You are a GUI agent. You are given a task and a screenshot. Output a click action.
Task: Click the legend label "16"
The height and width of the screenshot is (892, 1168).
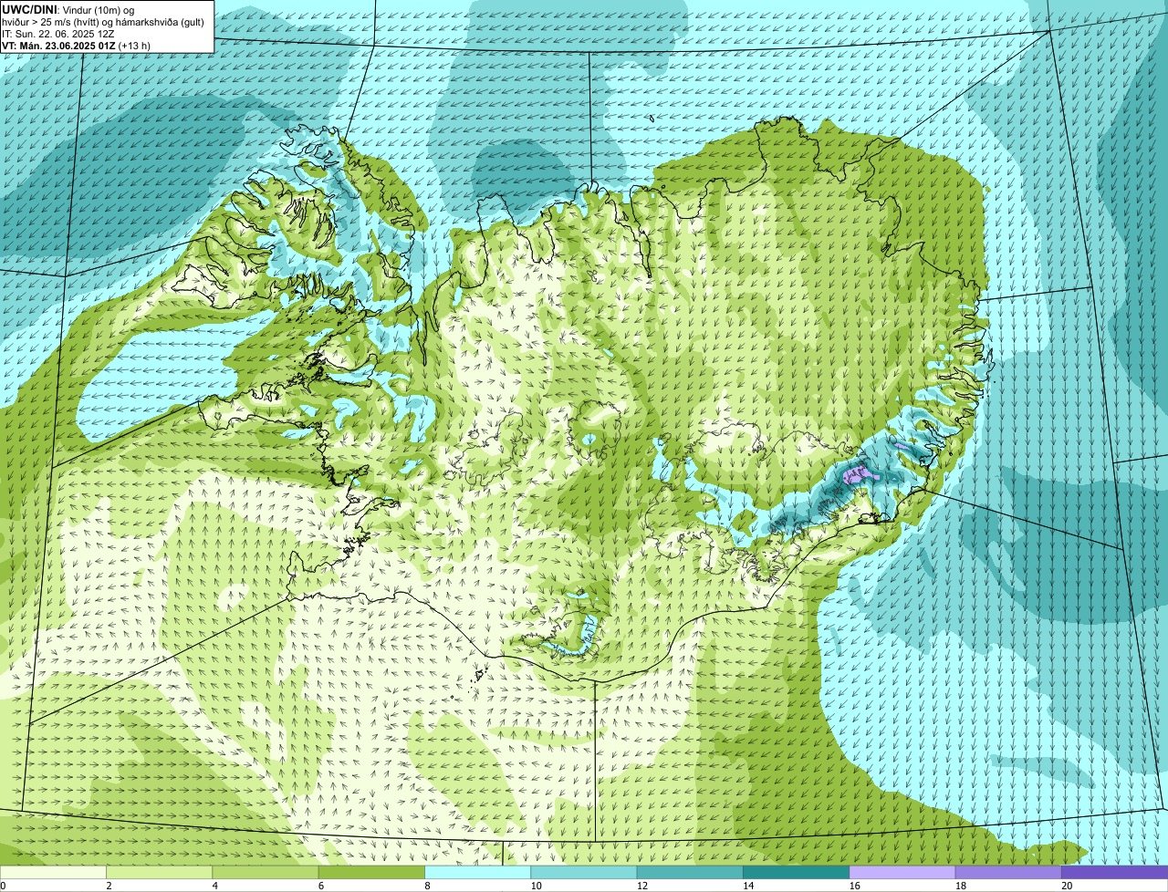pos(854,886)
